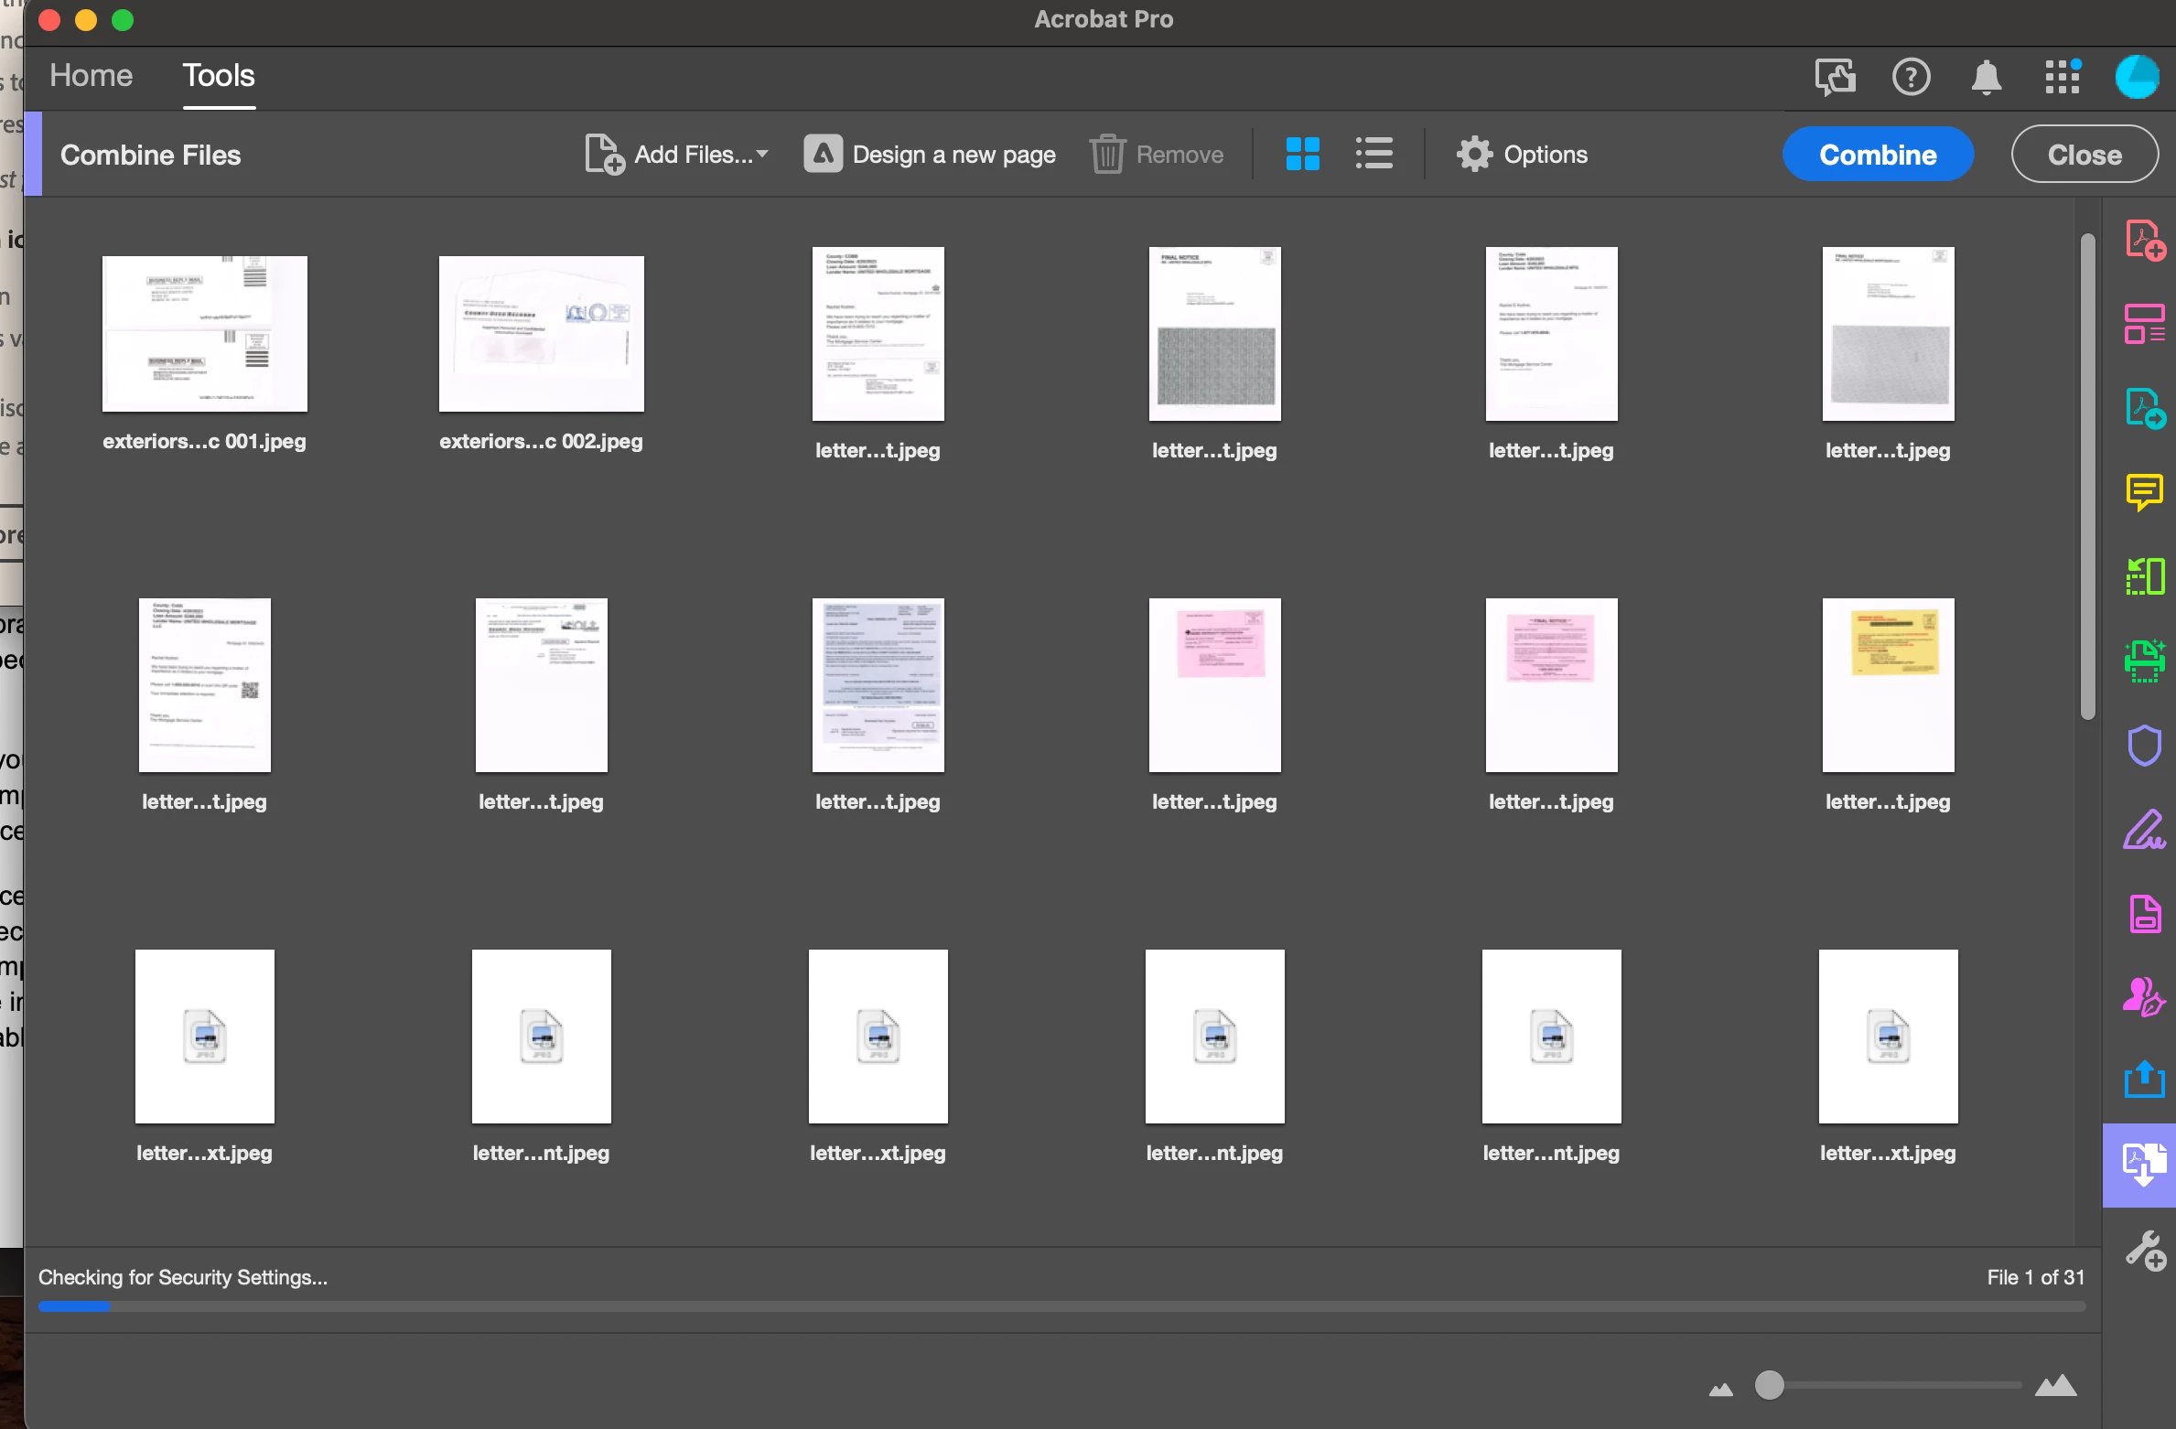The image size is (2176, 1429).
Task: Open the Scan & OCR printer icon
Action: [x=2144, y=661]
